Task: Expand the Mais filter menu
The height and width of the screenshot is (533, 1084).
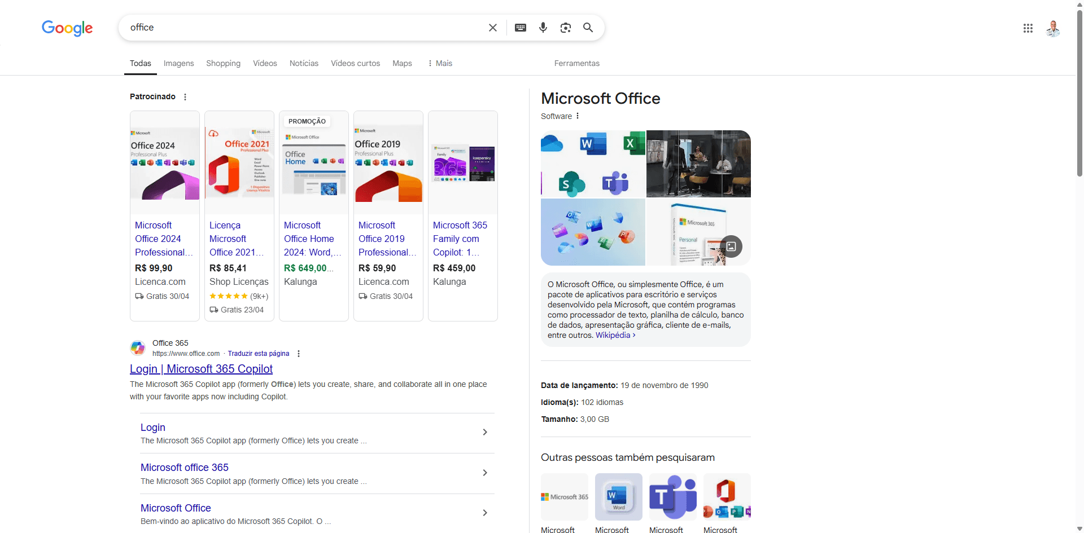Action: coord(440,63)
